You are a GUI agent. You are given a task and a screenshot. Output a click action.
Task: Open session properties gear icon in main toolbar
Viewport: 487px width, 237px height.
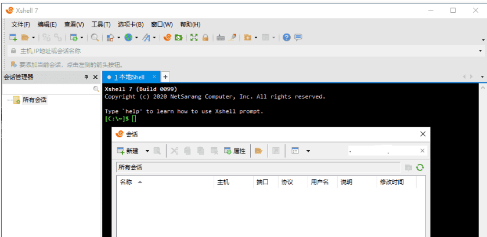[x=74, y=38]
